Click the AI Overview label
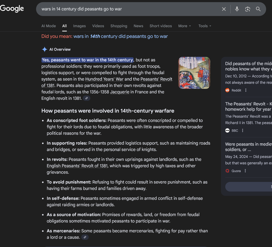 tap(60, 49)
